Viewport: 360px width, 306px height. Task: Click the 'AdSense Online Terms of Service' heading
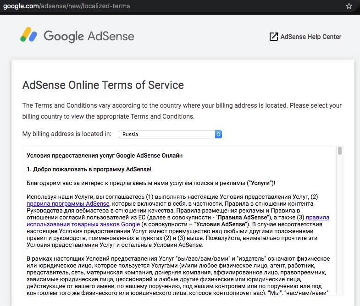(x=103, y=85)
